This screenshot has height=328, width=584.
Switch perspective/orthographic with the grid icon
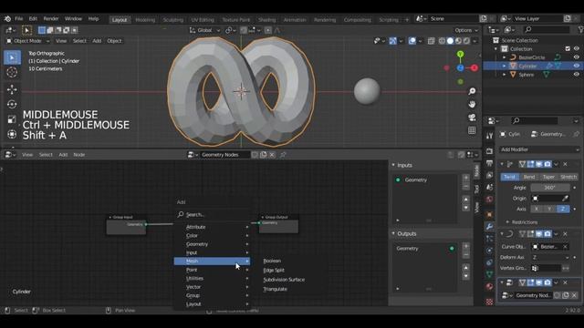click(x=472, y=130)
